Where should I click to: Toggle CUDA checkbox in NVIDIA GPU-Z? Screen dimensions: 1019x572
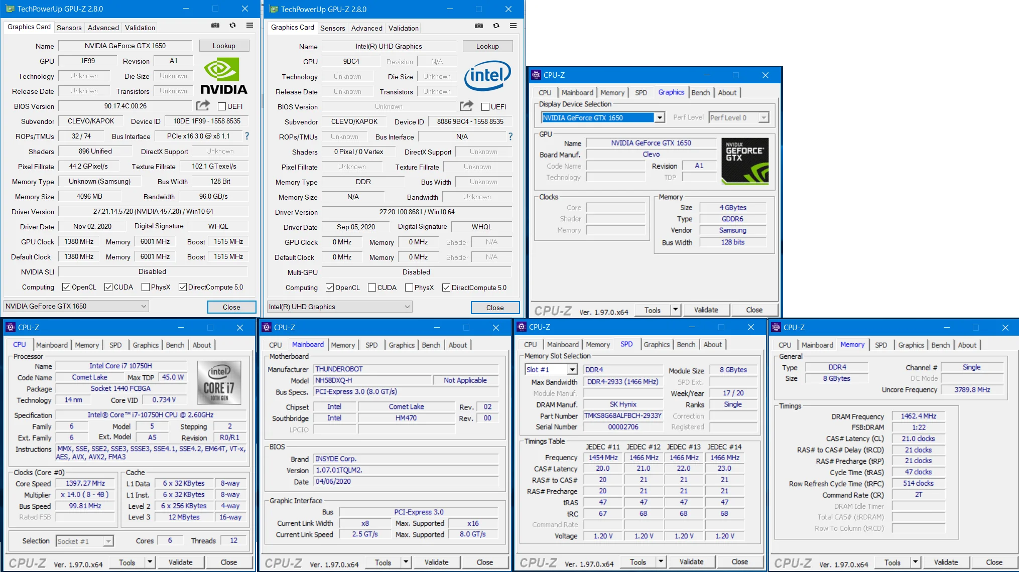point(108,287)
